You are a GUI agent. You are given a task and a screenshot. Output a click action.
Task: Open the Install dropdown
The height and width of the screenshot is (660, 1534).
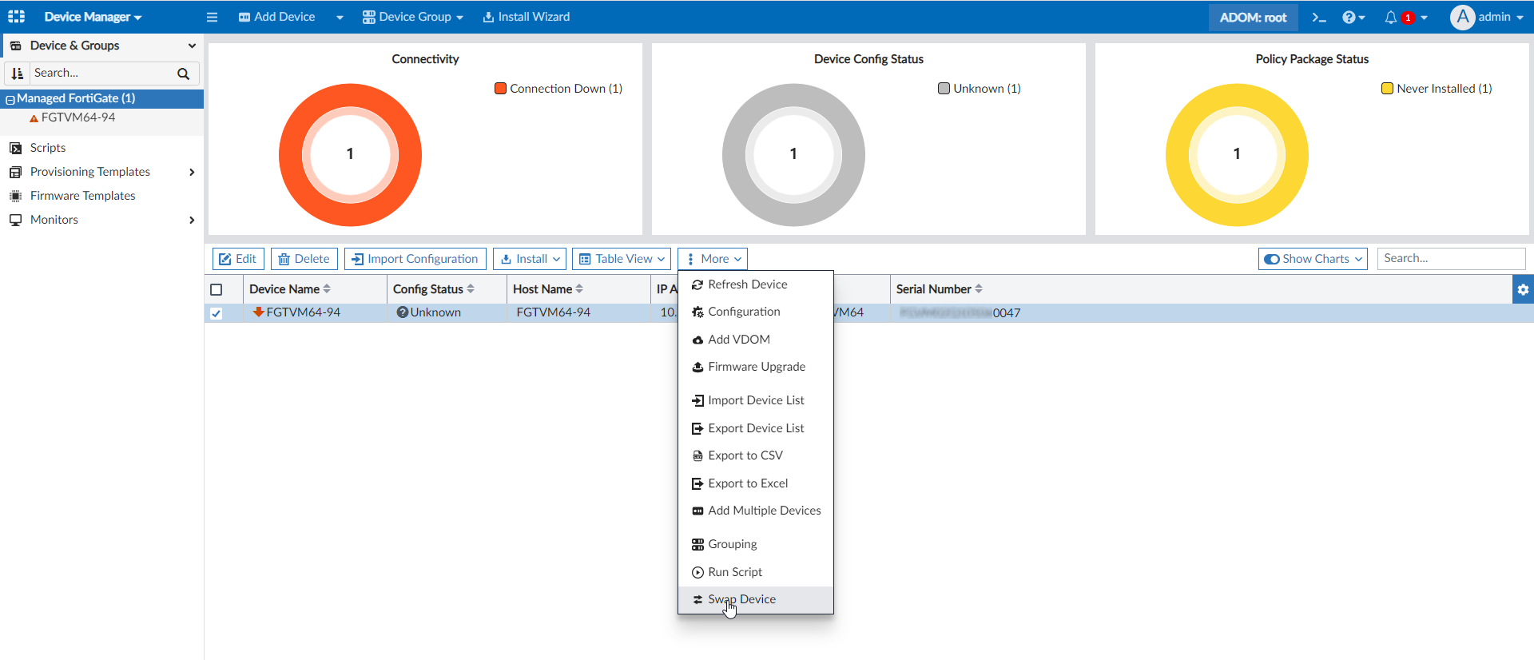click(x=530, y=259)
